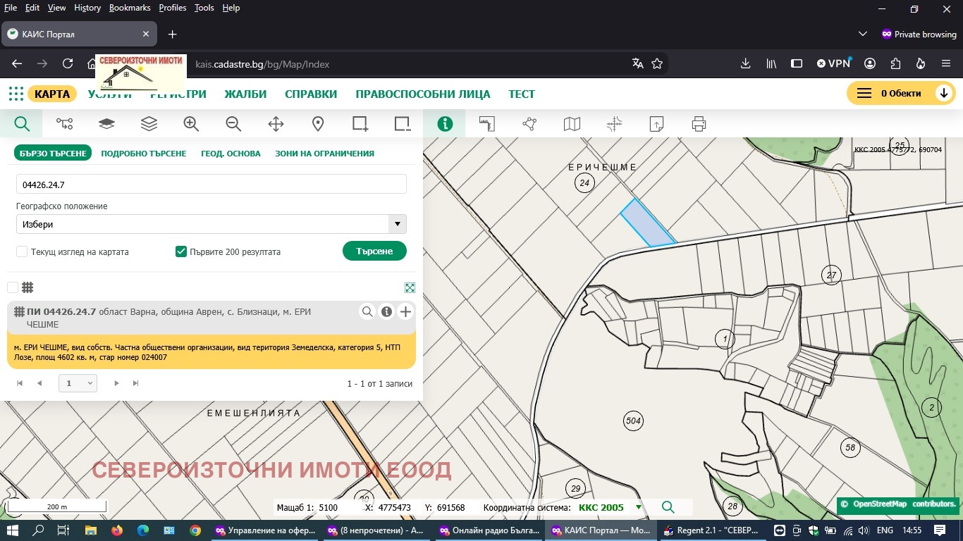Click the grid icon beside select-all checkbox
The width and height of the screenshot is (963, 541).
pyautogui.click(x=27, y=287)
